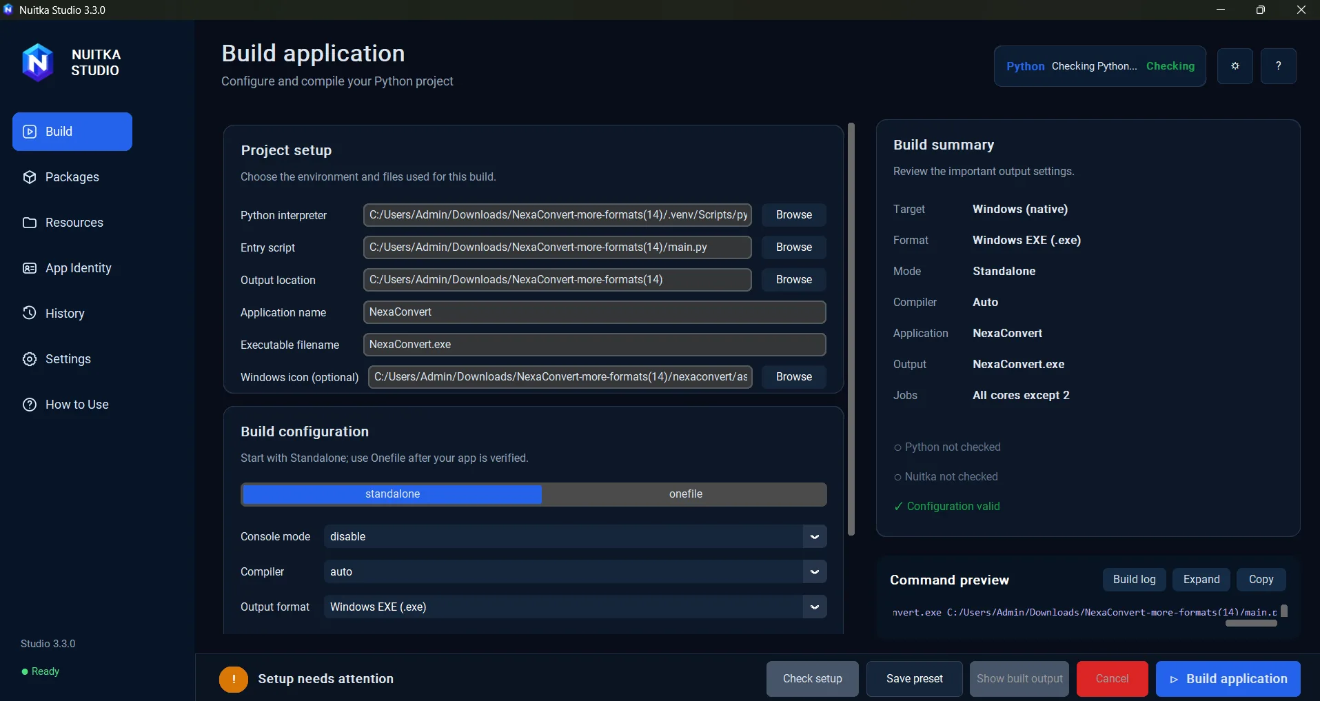Click the Settings gear icon in sidebar

coord(30,359)
